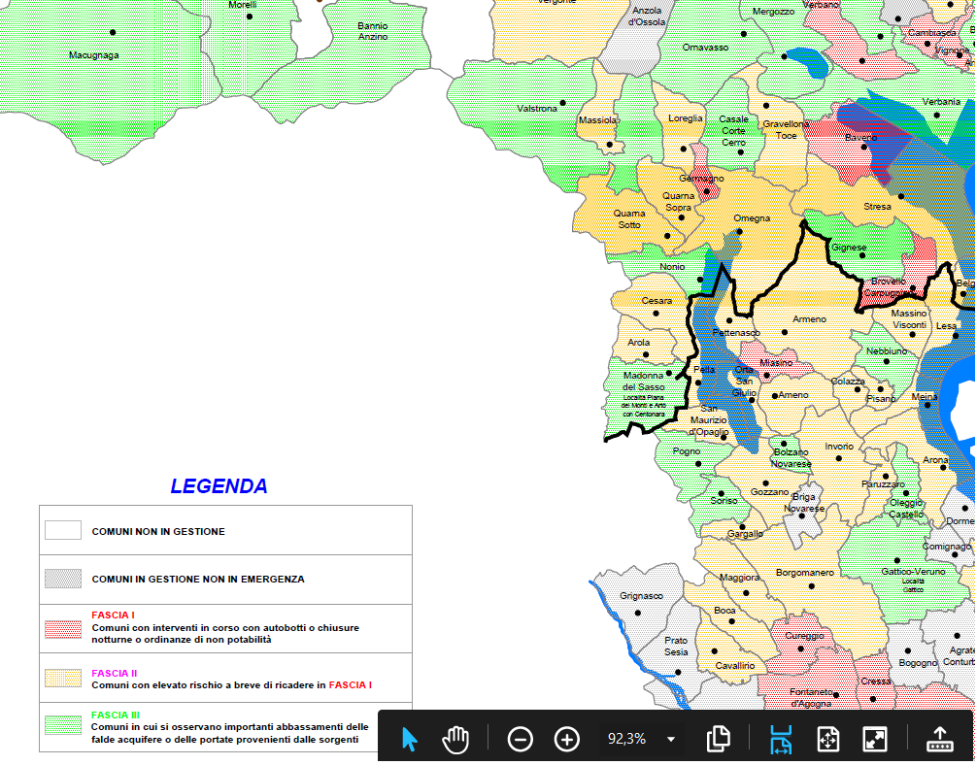
Task: Click the Mergozzo map label
Action: (x=773, y=12)
